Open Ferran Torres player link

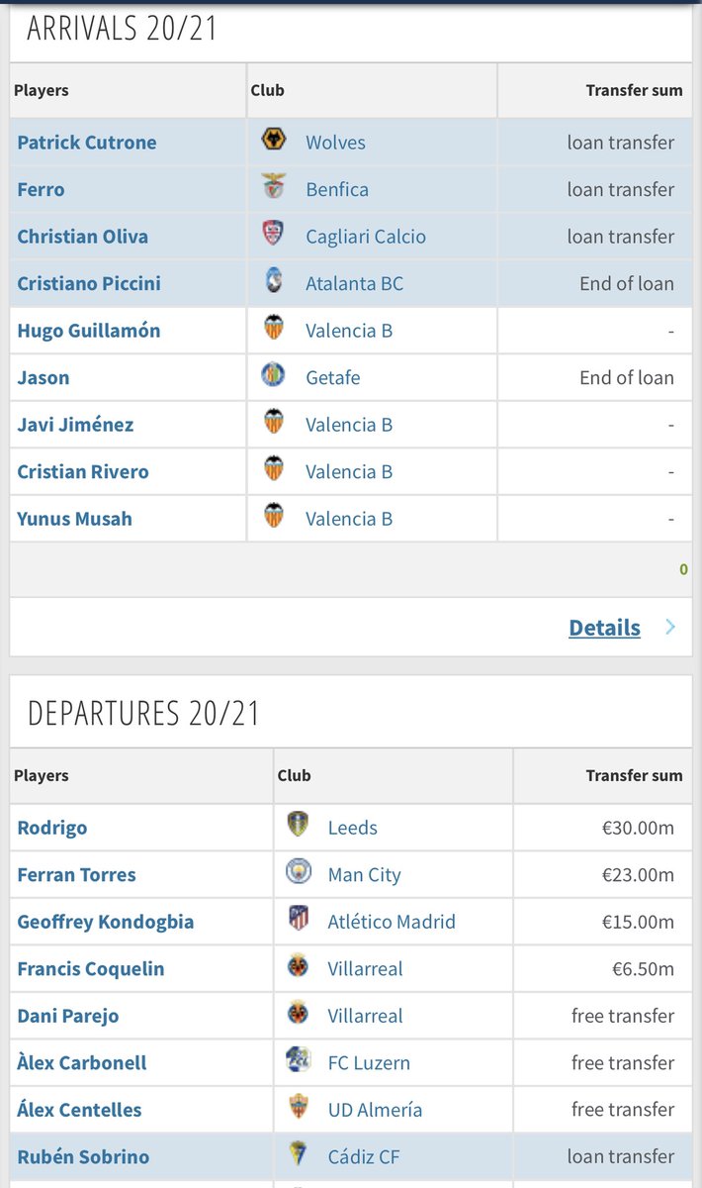[x=76, y=875]
